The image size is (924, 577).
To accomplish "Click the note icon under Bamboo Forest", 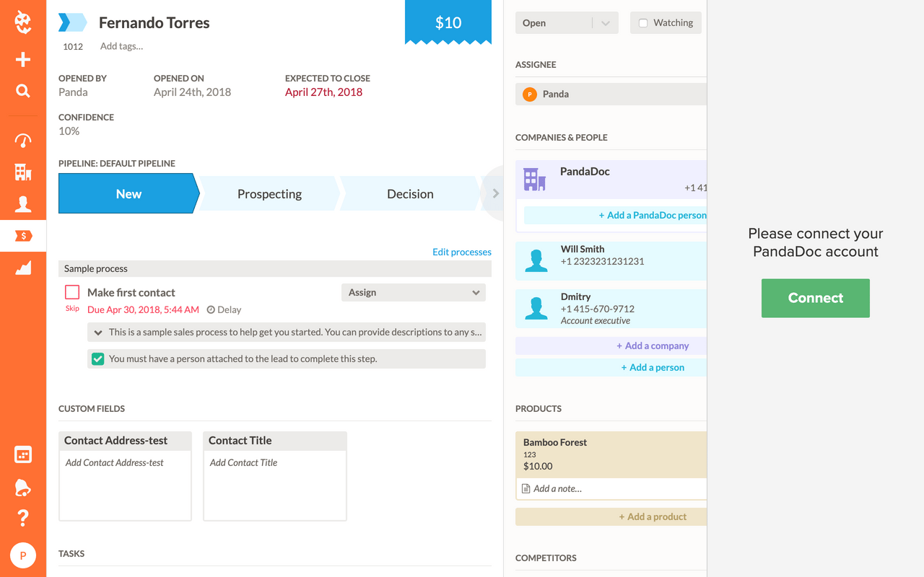I will [x=526, y=488].
